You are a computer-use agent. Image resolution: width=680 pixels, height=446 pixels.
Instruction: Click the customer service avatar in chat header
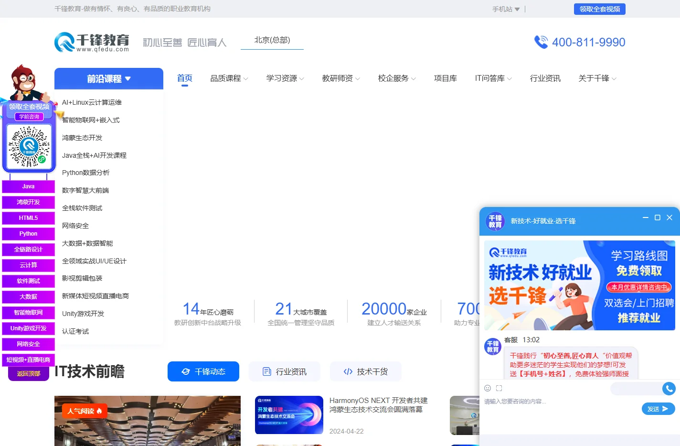point(495,221)
